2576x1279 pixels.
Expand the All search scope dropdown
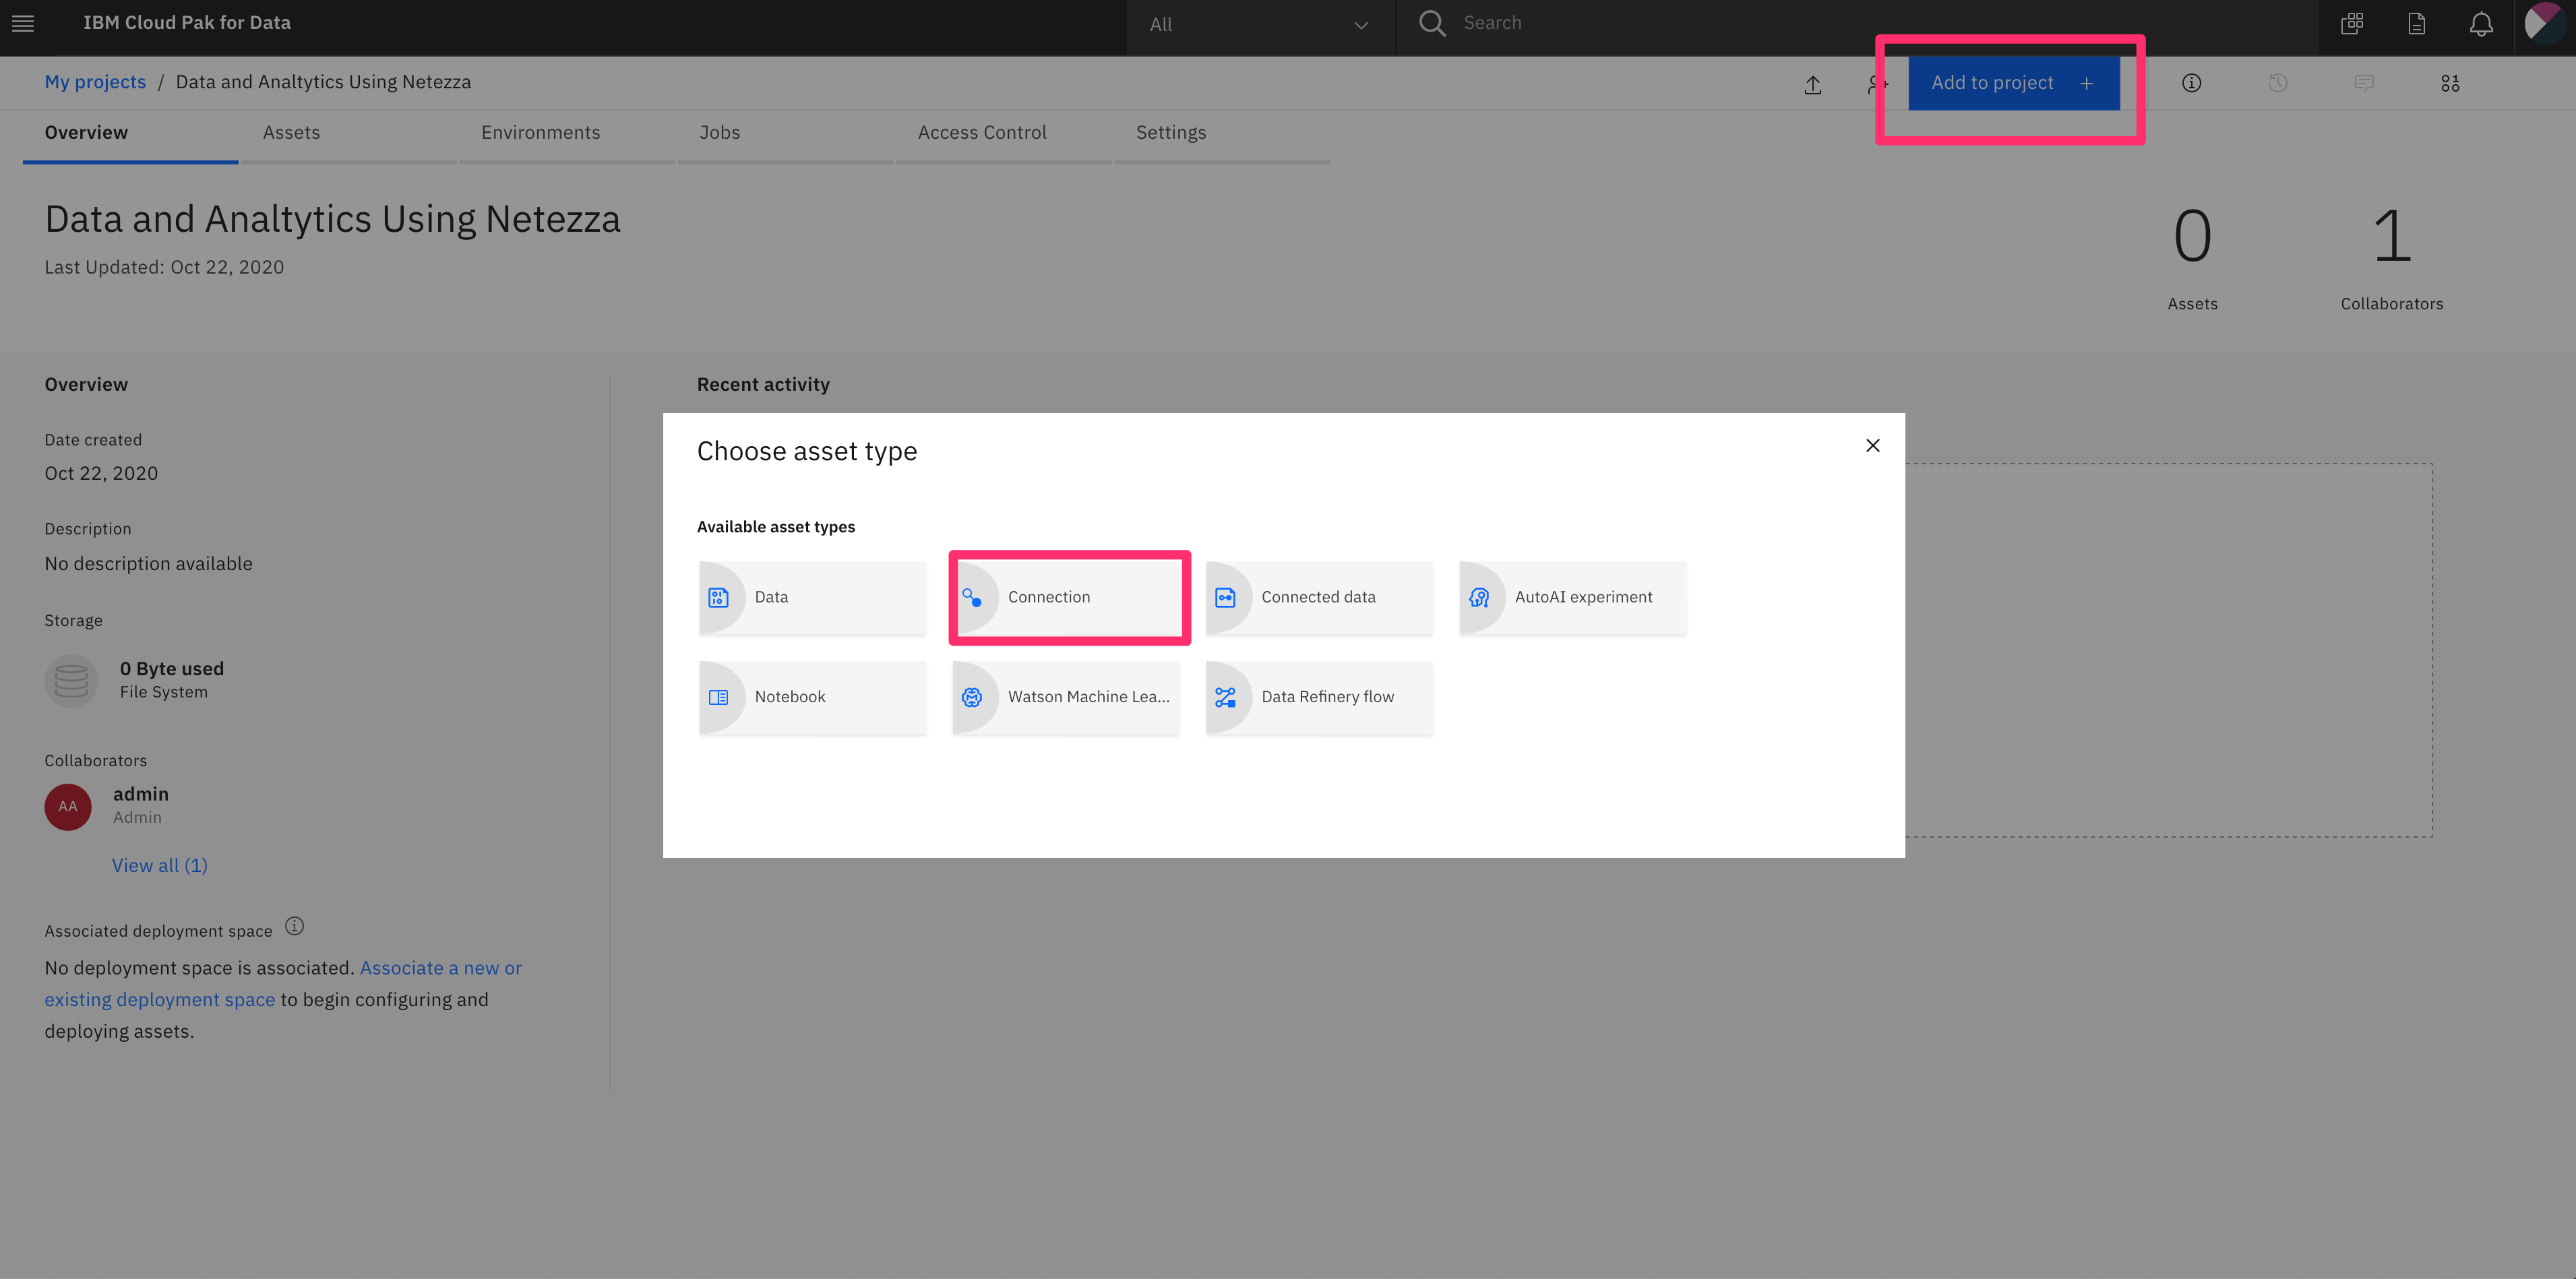coord(1259,24)
